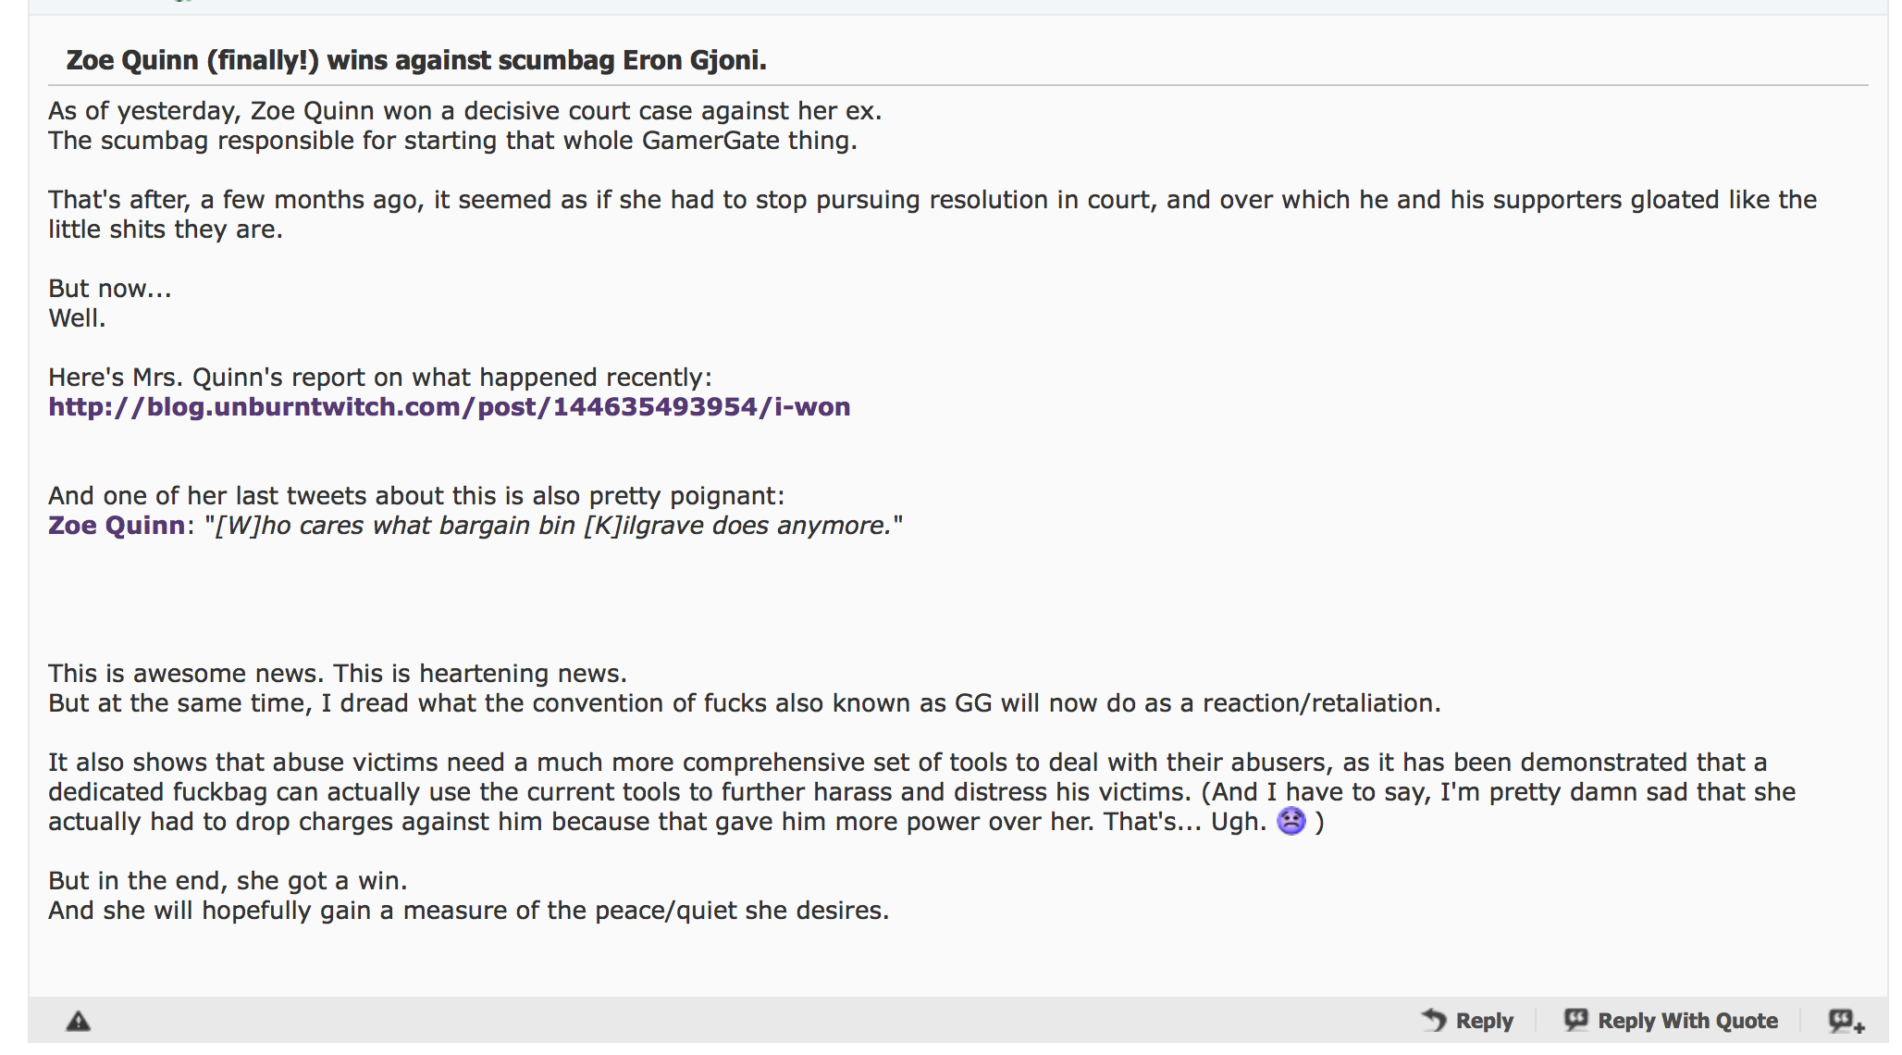Open the purple "Zoe Quinn" tweet link
This screenshot has width=1902, height=1055.
click(117, 526)
